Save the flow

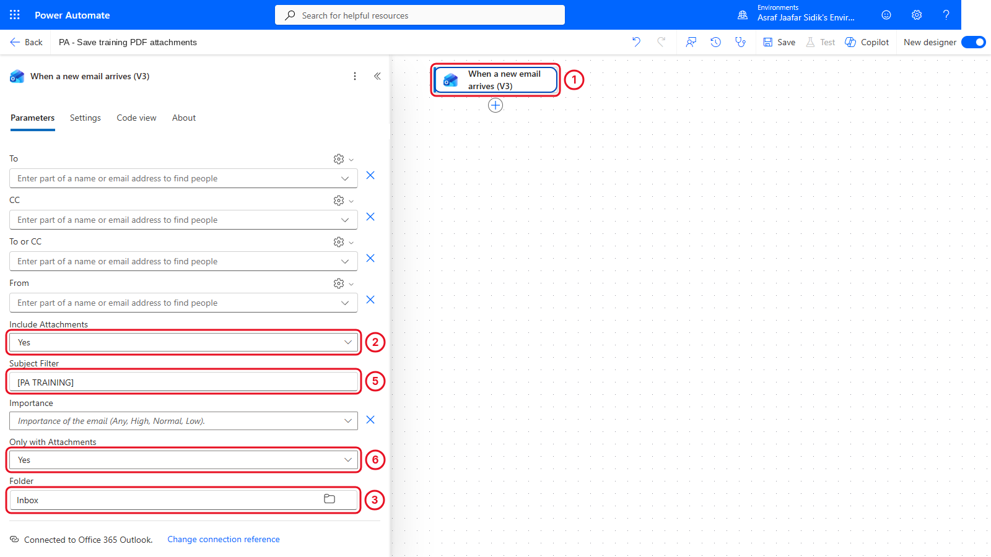click(x=779, y=42)
